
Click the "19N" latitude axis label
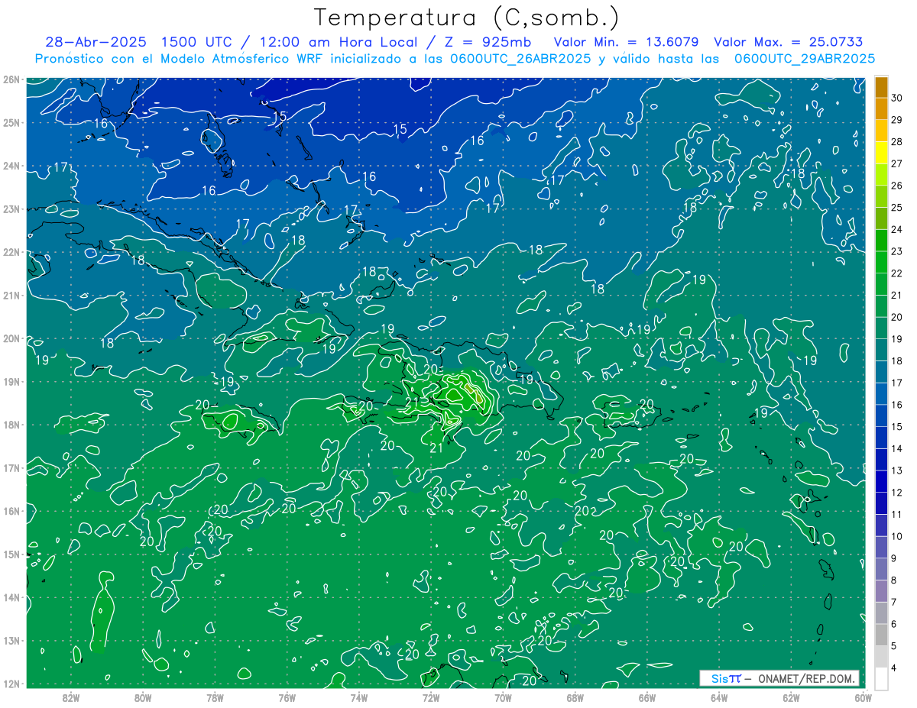[x=11, y=382]
